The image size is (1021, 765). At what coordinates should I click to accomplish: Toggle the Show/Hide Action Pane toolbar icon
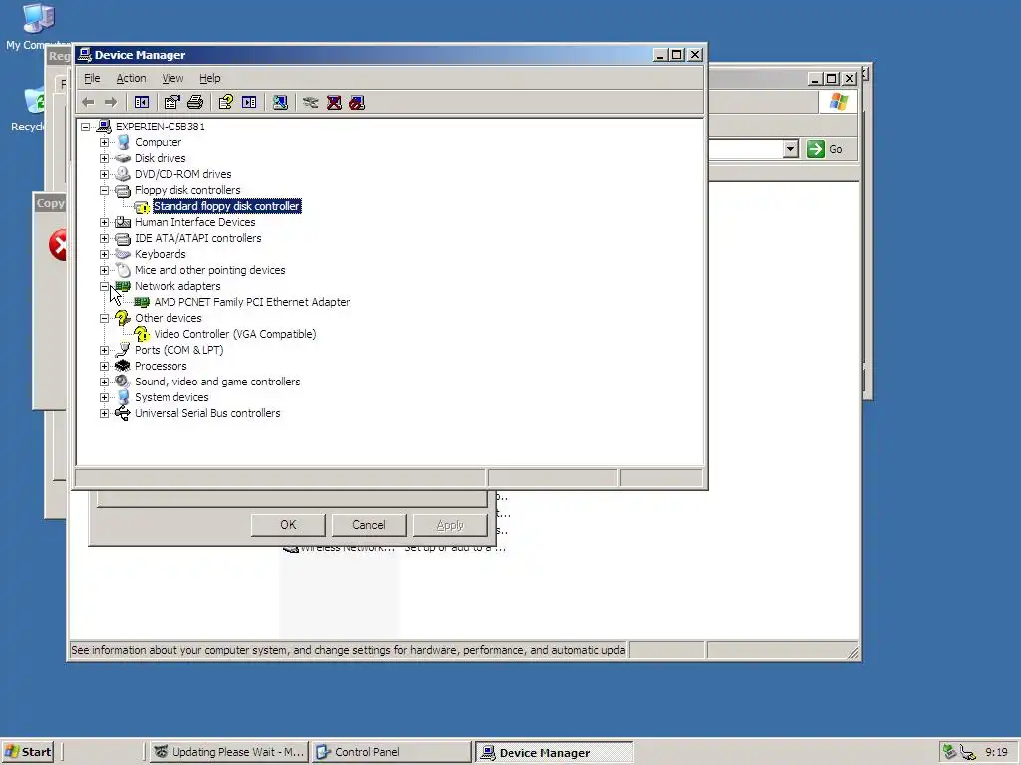tap(249, 103)
